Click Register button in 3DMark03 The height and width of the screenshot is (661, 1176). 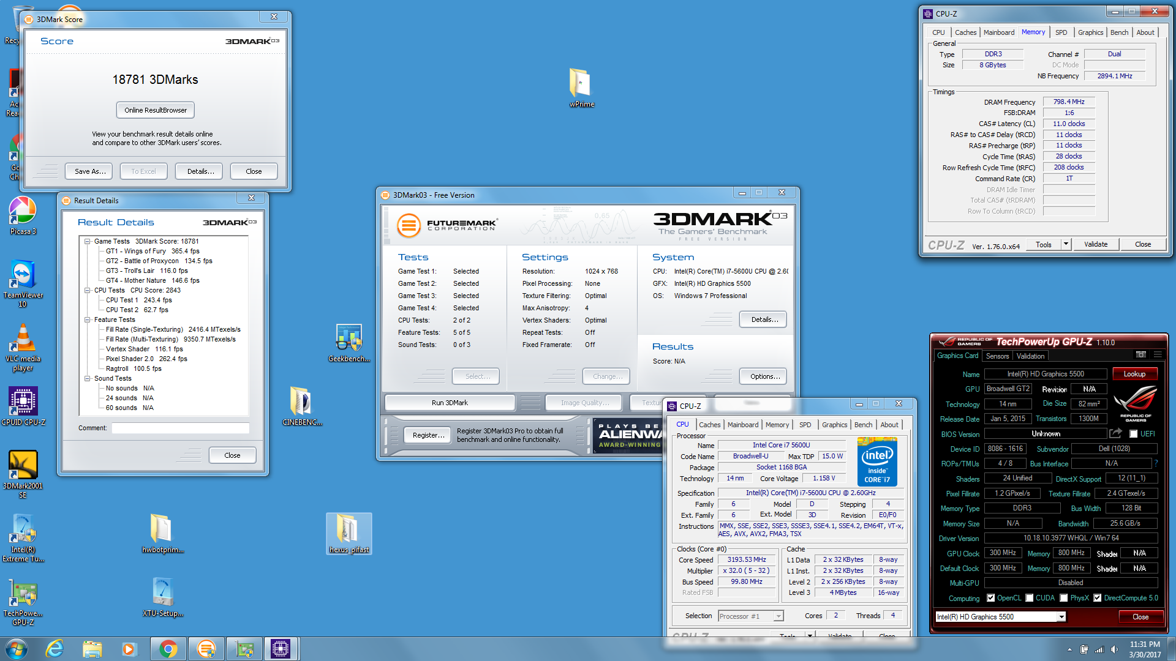pyautogui.click(x=428, y=435)
